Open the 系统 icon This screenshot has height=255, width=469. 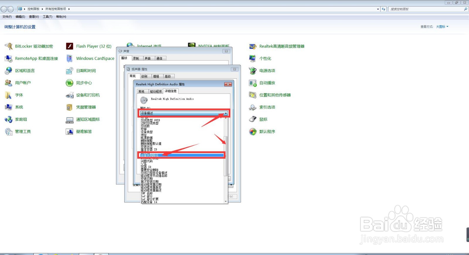9,107
